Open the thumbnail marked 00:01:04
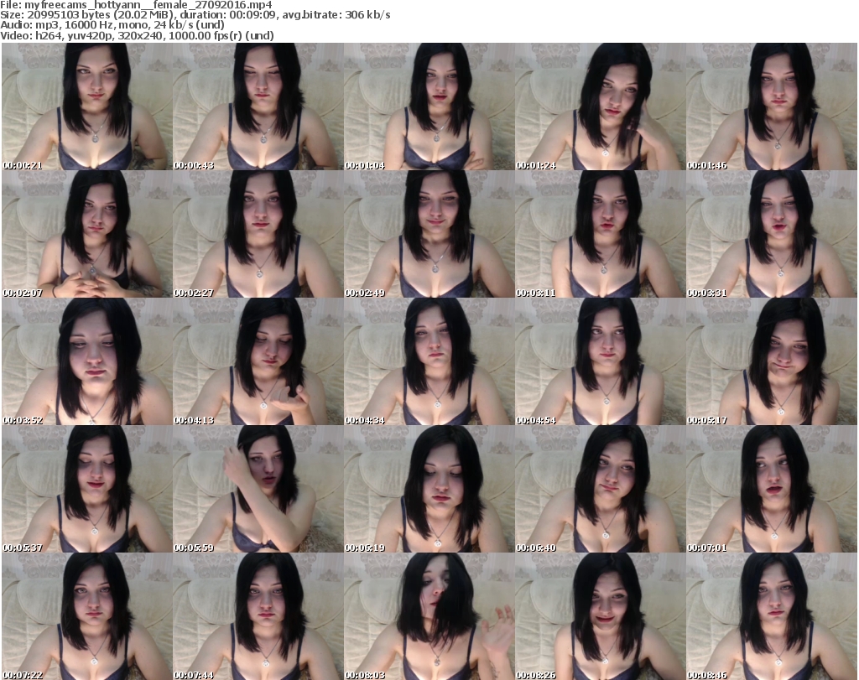The height and width of the screenshot is (680, 859). [429, 106]
